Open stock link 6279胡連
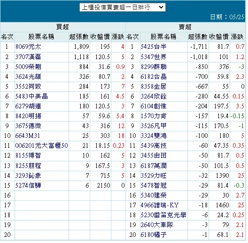This screenshot has height=243, width=248. point(28,106)
